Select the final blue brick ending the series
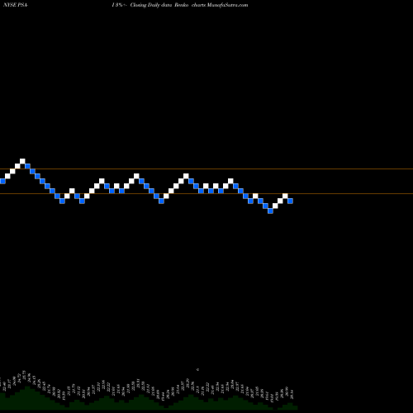This screenshot has height=413, width=413. 290,201
